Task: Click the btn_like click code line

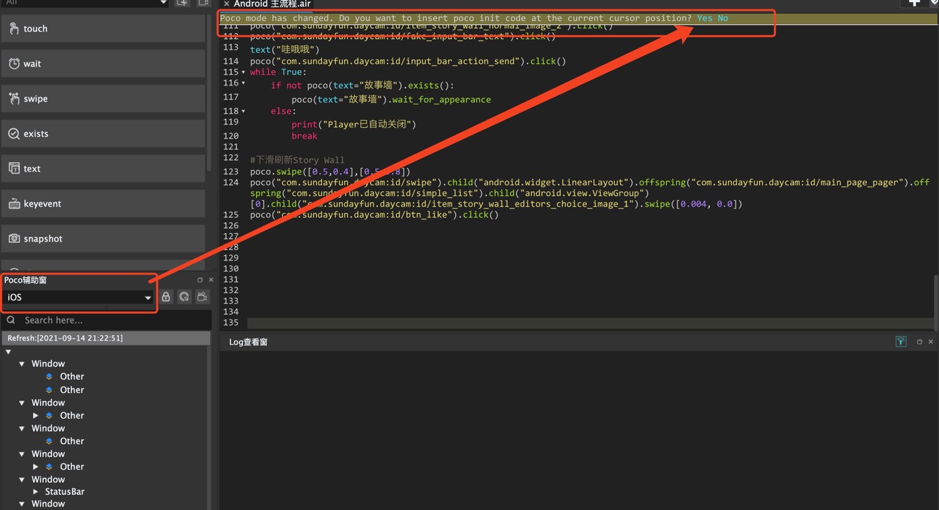Action: click(375, 215)
